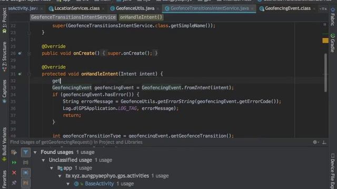Click GeofenceTransitionsIntentService breadcrumb

pos(73,17)
